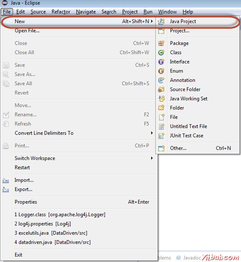This screenshot has height=262, width=241.
Task: Expand Convert Line Delimiters To submenu
Action: point(152,133)
